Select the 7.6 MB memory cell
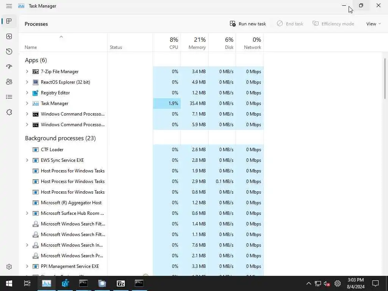The image size is (388, 291). [194, 245]
